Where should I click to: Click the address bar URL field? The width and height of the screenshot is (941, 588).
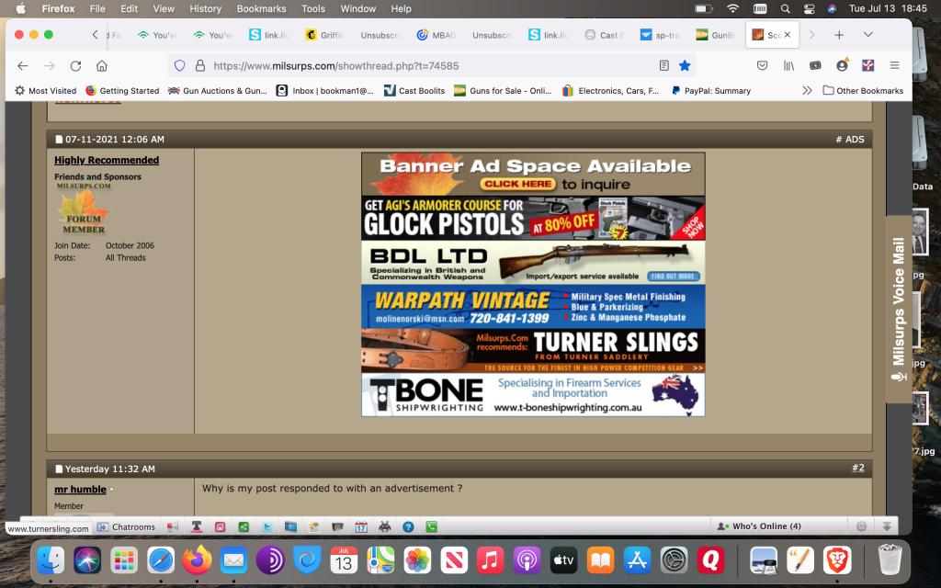[432, 66]
